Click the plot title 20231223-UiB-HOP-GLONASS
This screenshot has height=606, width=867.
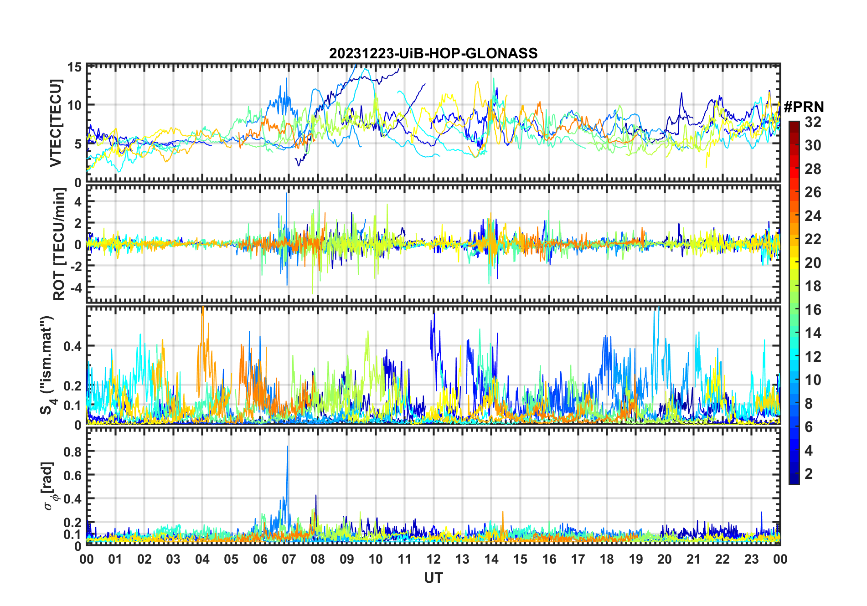(433, 53)
